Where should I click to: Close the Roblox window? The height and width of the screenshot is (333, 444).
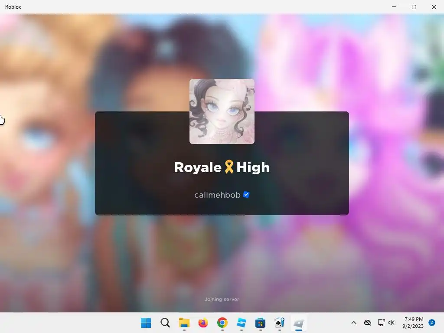434,7
